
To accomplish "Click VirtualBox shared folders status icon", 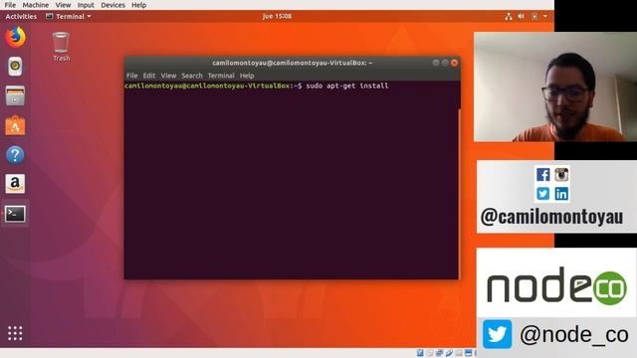I will 459,353.
